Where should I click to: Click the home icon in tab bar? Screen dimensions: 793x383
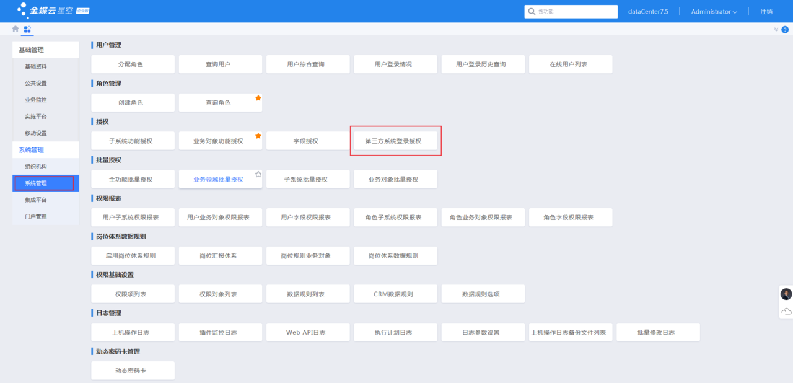tap(15, 29)
